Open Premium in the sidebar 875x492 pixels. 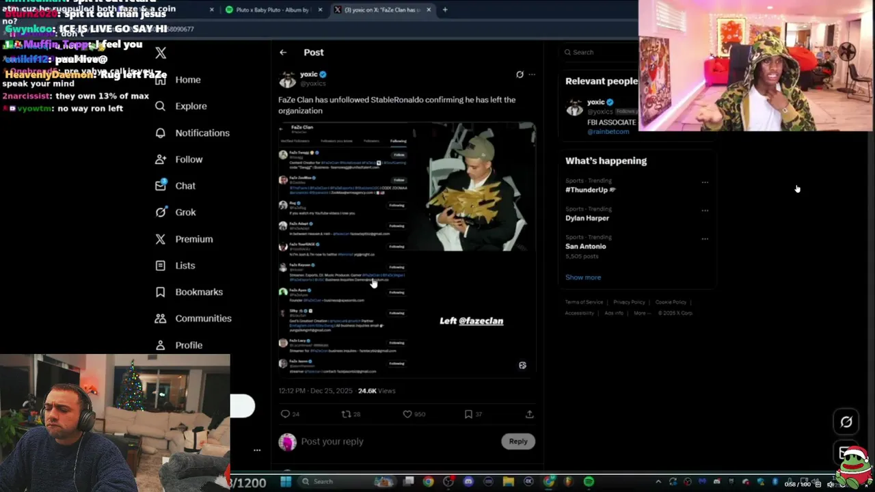[185, 239]
